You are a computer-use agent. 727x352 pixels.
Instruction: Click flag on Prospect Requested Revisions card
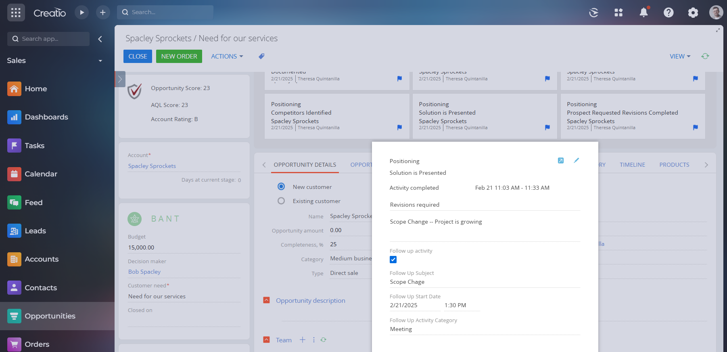click(x=696, y=128)
